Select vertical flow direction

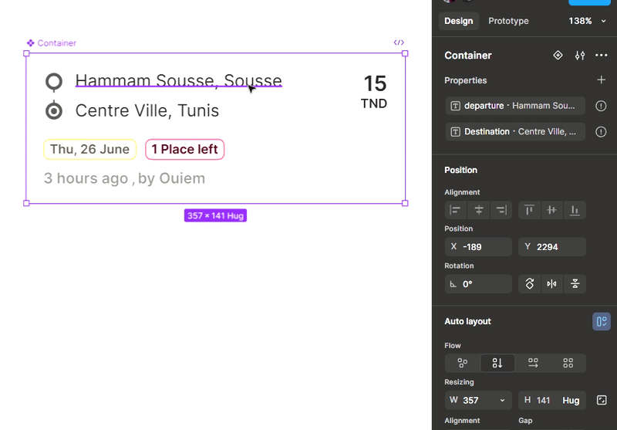tap(497, 363)
